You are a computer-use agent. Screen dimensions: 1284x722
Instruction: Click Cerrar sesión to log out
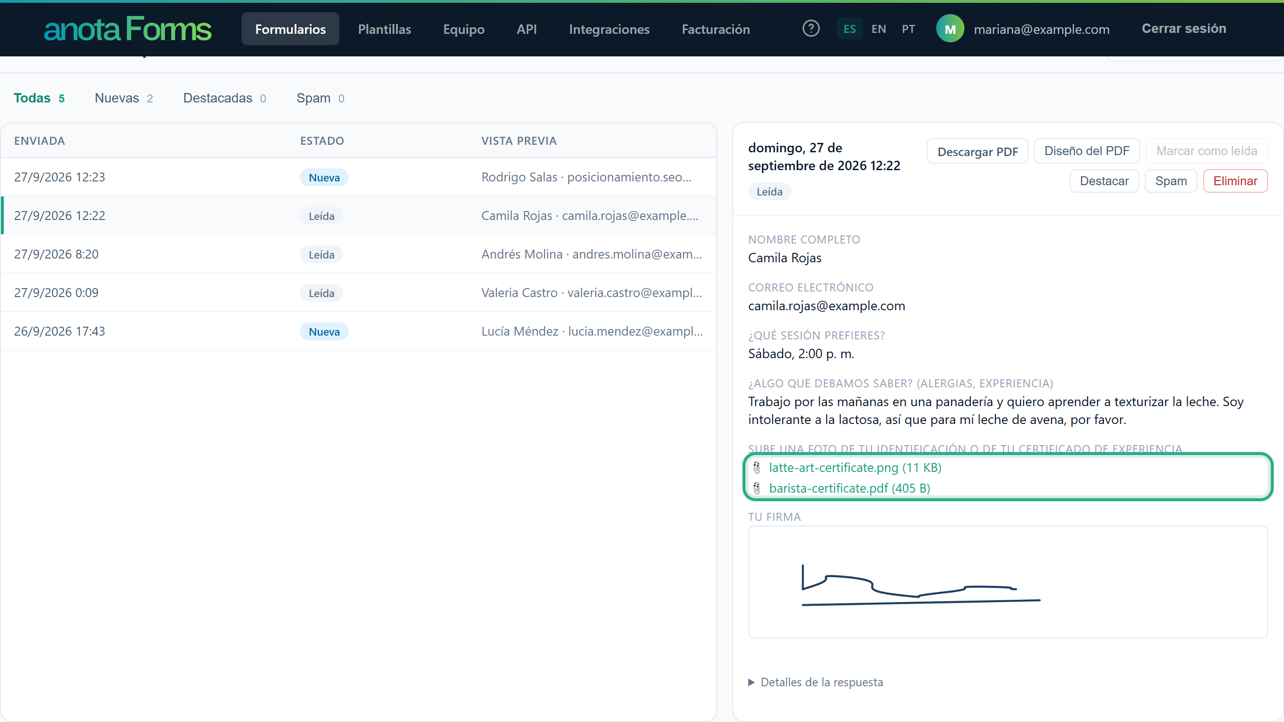pos(1184,28)
